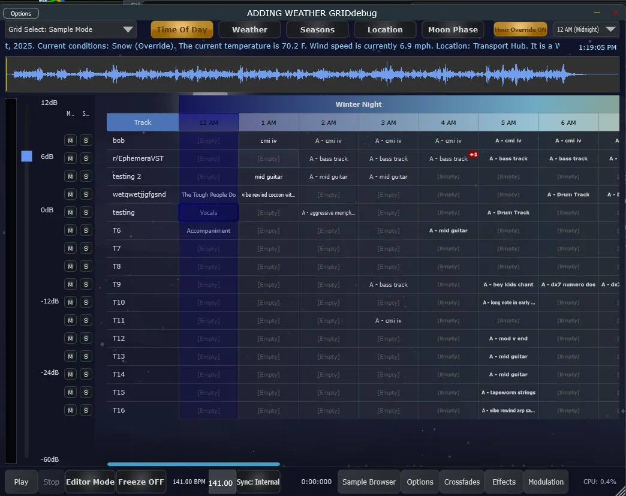Open the Sync: Internal selector
This screenshot has width=626, height=496.
click(258, 482)
